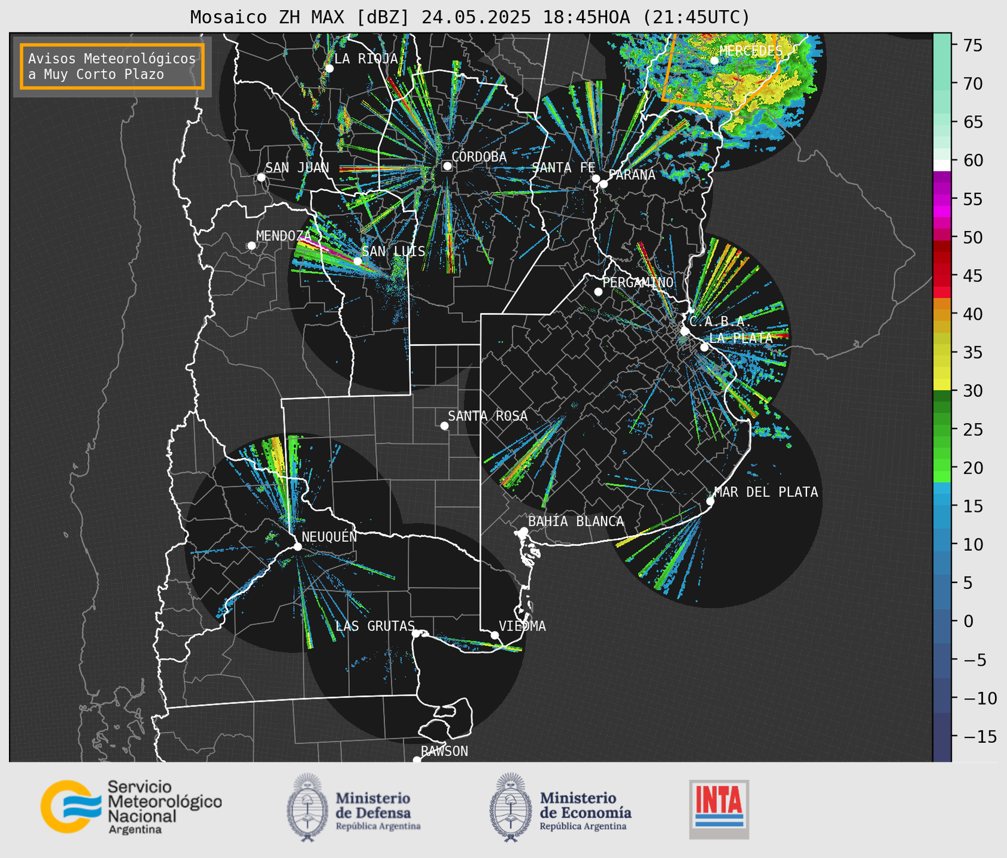Click the VIEDMA city label
This screenshot has height=858, width=1007.
point(522,626)
